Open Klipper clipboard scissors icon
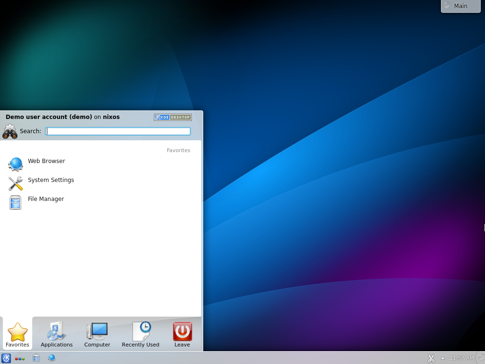Viewport: 485px width, 364px height. coord(431,358)
